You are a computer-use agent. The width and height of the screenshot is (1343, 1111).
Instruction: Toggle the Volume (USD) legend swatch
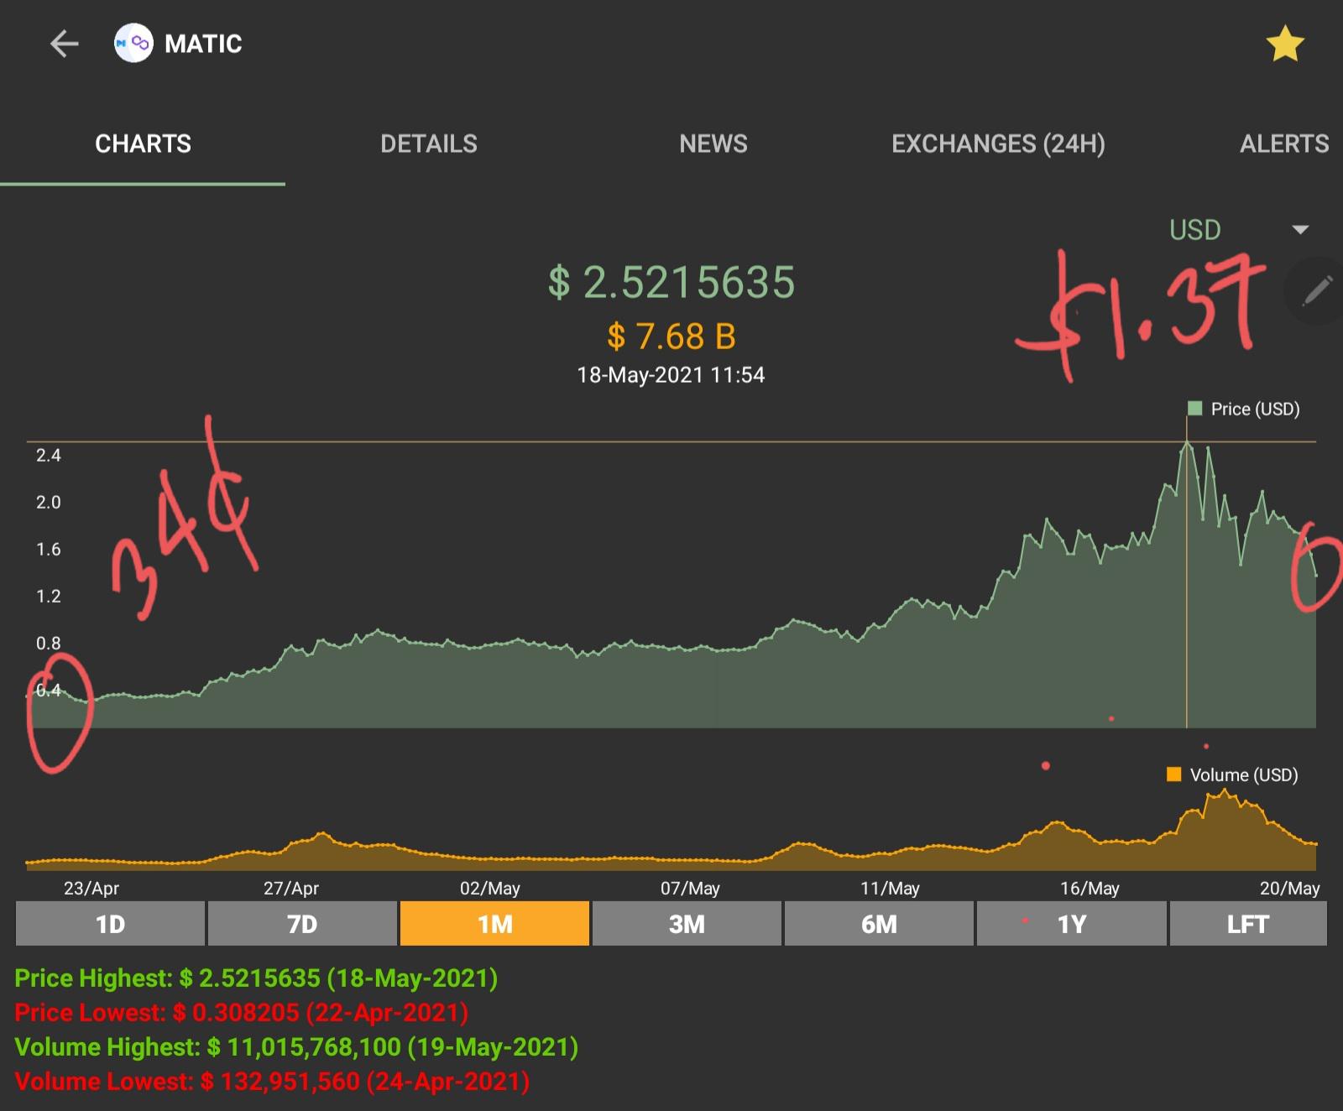pyautogui.click(x=1174, y=775)
